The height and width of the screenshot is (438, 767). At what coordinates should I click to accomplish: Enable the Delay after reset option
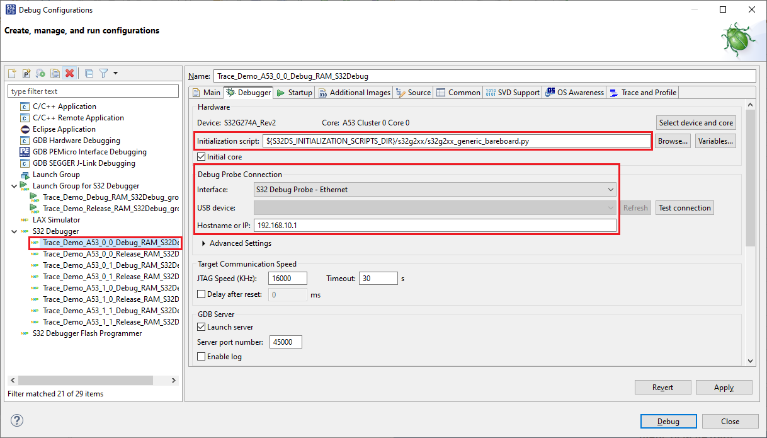[203, 294]
